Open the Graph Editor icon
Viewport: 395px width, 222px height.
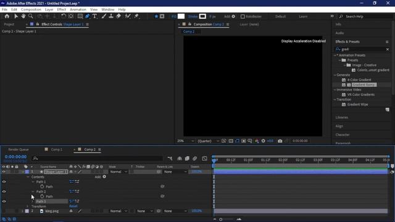pyautogui.click(x=204, y=158)
